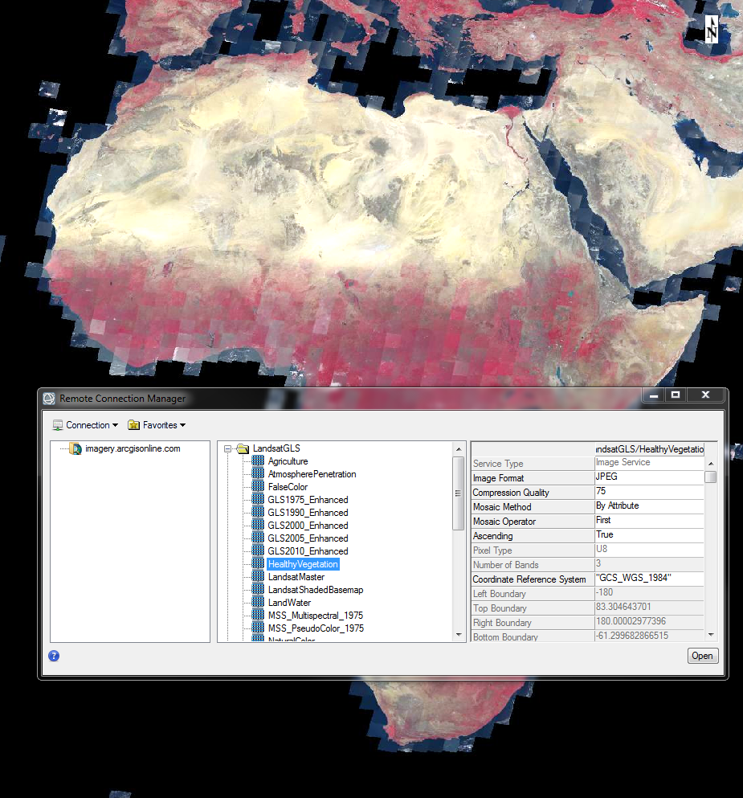
Task: Click the imagery.arcgisonline.com server icon
Action: tap(76, 448)
